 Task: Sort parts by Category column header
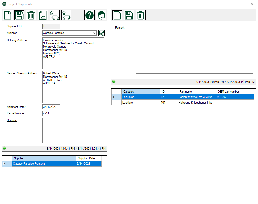(x=141, y=92)
